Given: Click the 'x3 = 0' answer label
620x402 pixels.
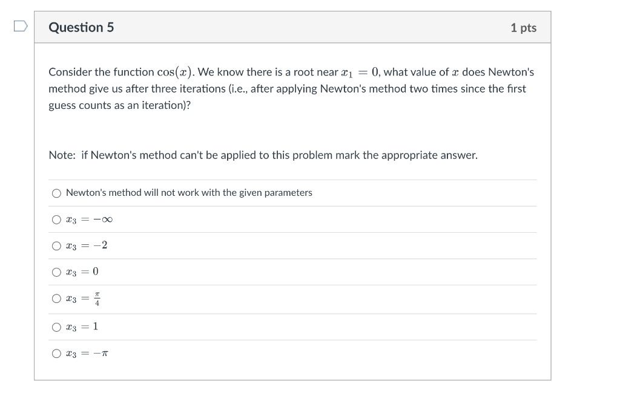Looking at the screenshot, I should point(82,272).
